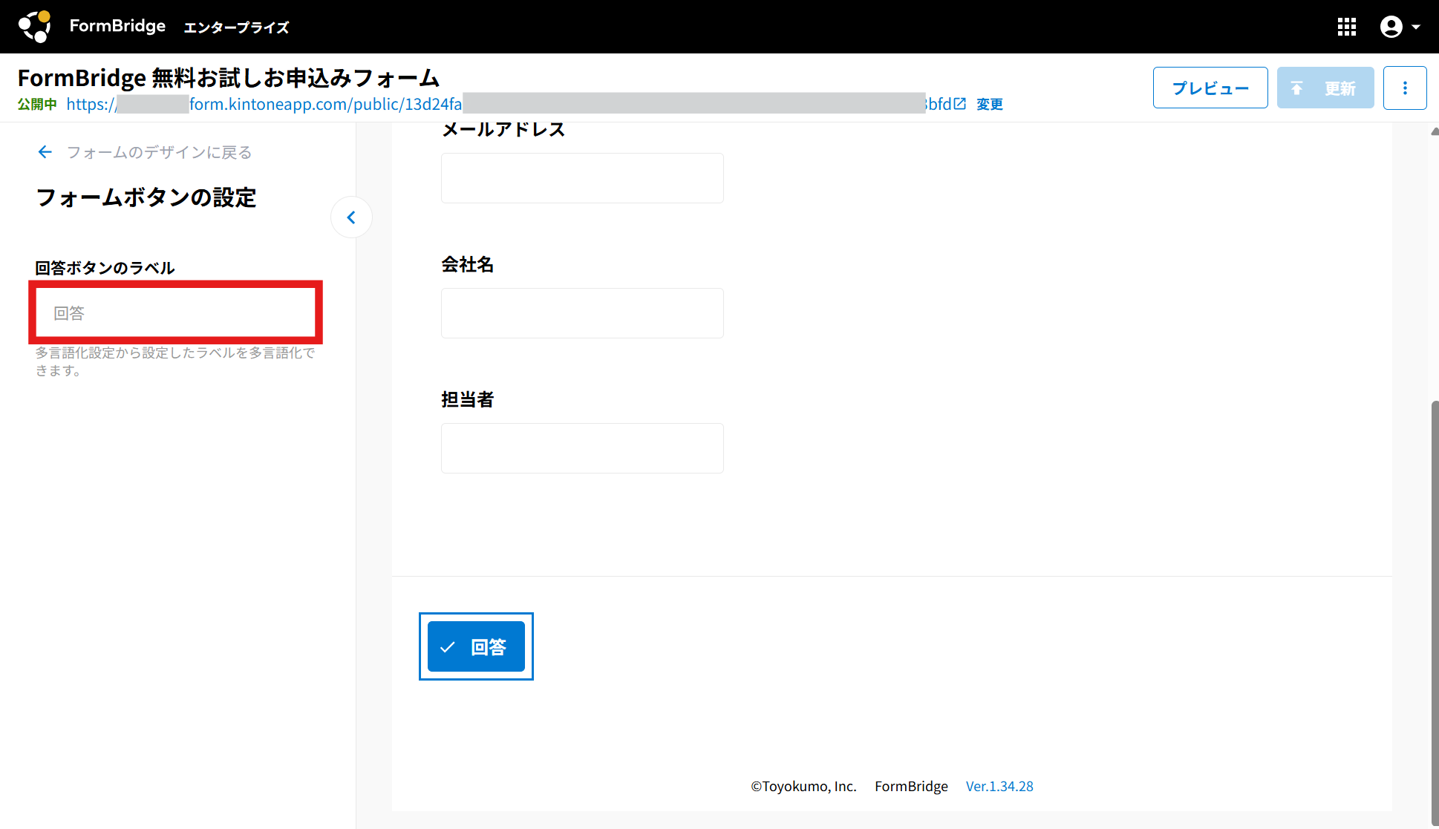This screenshot has width=1439, height=829.
Task: Click the FormBridge logo icon
Action: pos(34,27)
